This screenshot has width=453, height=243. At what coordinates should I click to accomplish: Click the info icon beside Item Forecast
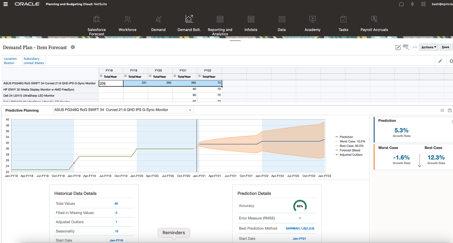coord(73,47)
